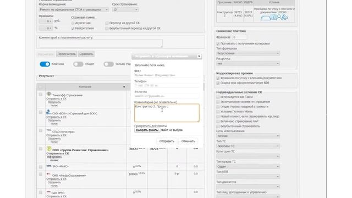352x198 pixels.
Task: Click the АльфаСтрахование logo icon
Action: click(49, 174)
